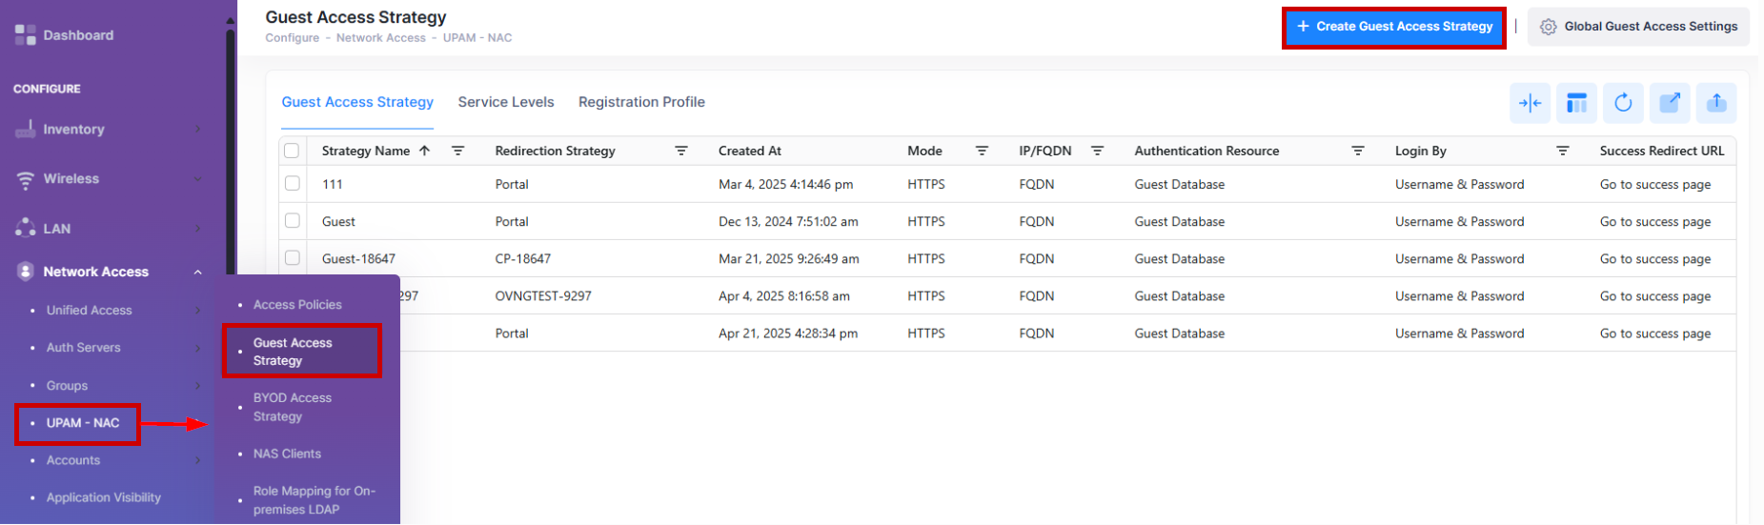Select BYOD Access Strategy submenu item

tap(293, 407)
